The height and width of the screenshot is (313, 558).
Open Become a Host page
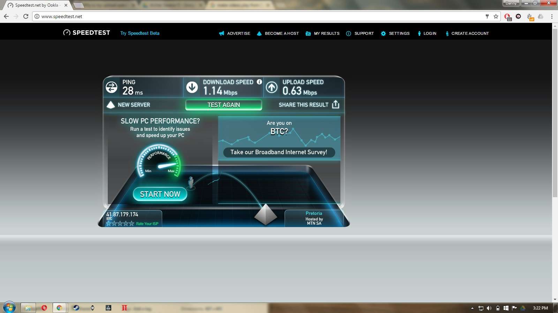tap(278, 33)
